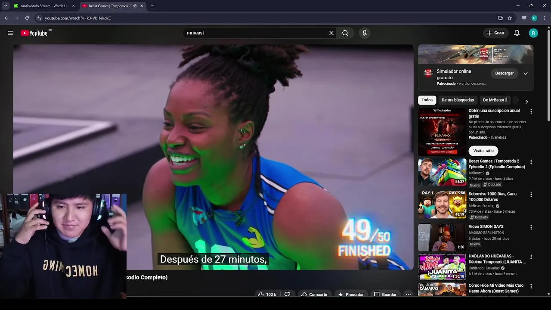Screen dimensions: 551x310
Task: Open Sobrevive 1000 Días video title
Action: click(x=492, y=197)
